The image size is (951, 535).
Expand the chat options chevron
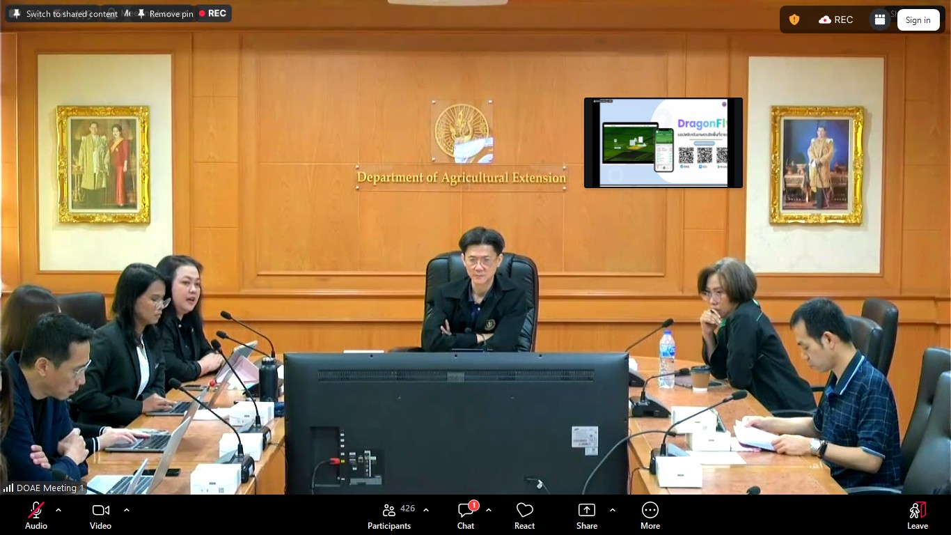(x=489, y=510)
